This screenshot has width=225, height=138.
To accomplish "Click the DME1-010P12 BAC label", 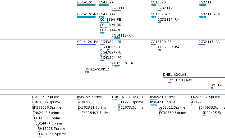I will pyautogui.click(x=98, y=69).
